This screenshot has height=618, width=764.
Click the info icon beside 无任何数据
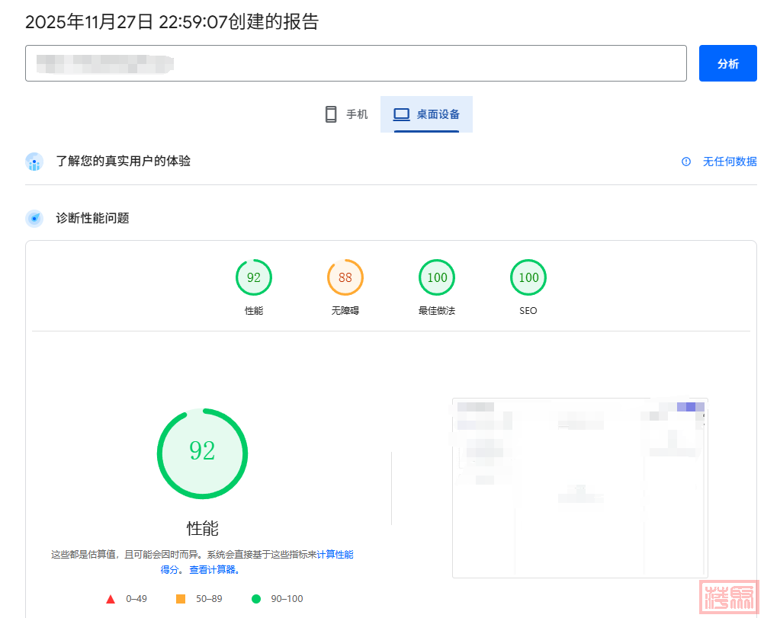coord(686,162)
